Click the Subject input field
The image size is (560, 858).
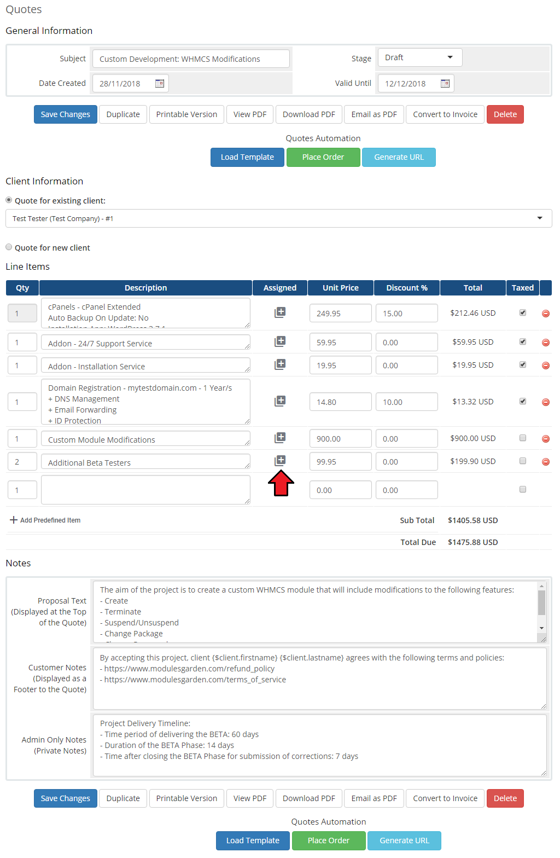tap(191, 59)
